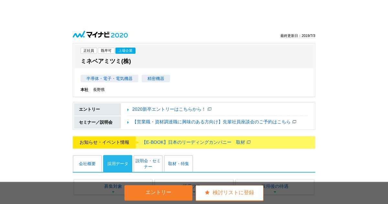
Task: Open the 取材・特集 tab
Action: point(178,164)
